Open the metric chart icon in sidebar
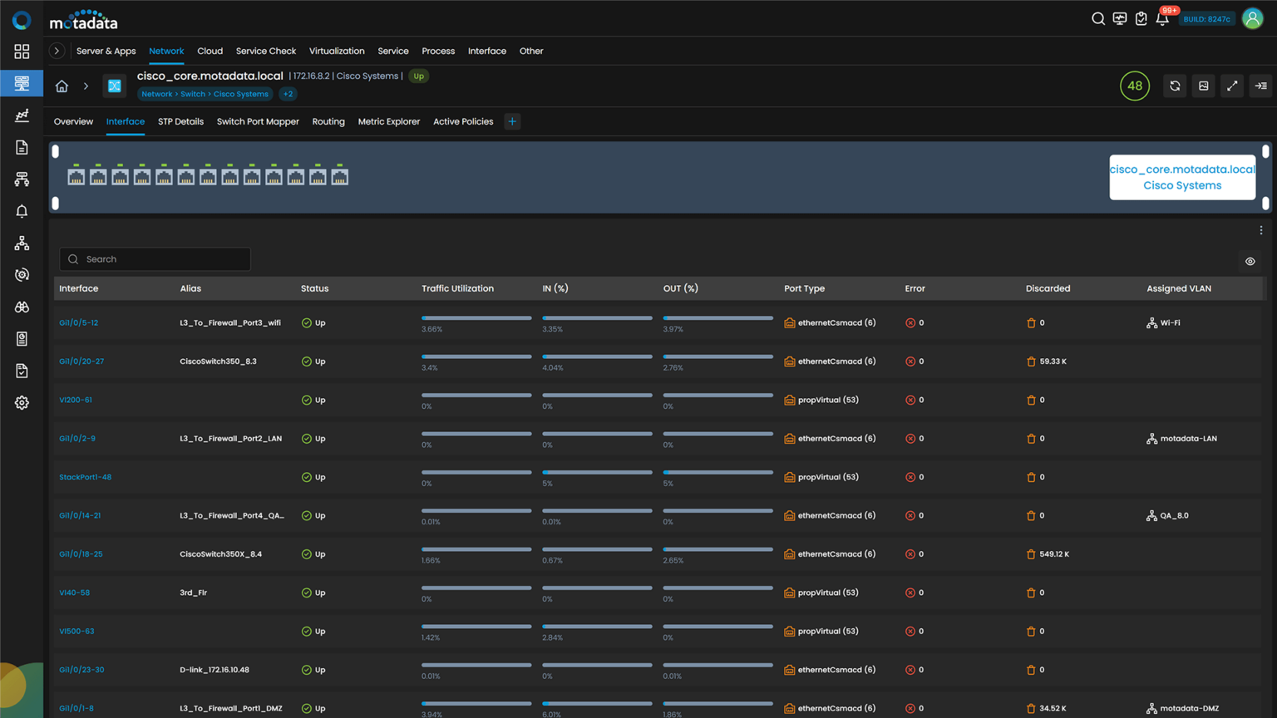This screenshot has height=718, width=1277. tap(22, 116)
